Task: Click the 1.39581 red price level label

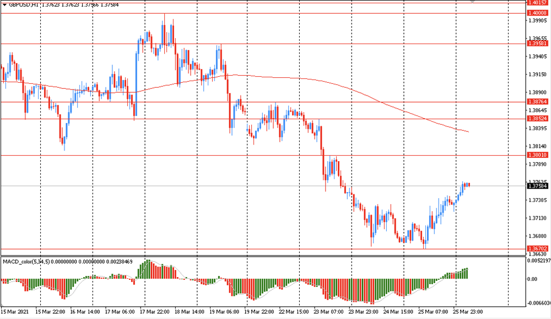Action: tap(537, 43)
